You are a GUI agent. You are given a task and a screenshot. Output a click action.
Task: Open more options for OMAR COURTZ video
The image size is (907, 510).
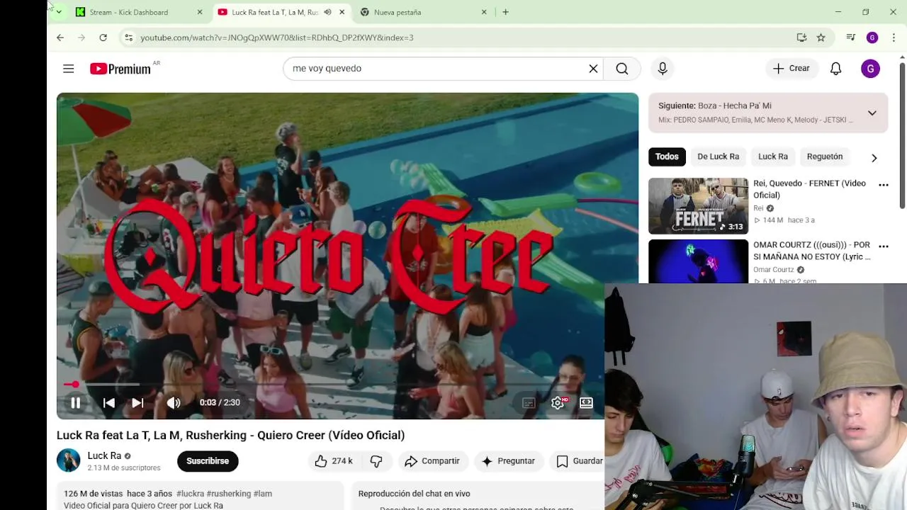[x=883, y=246]
